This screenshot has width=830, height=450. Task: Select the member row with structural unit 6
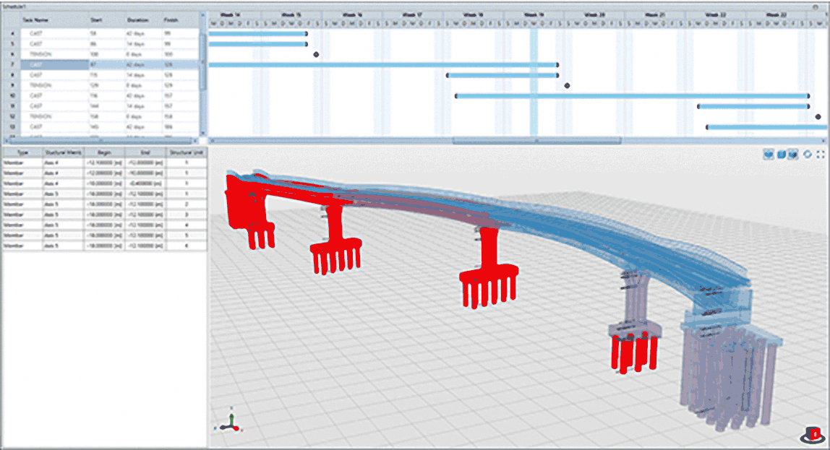coord(104,246)
